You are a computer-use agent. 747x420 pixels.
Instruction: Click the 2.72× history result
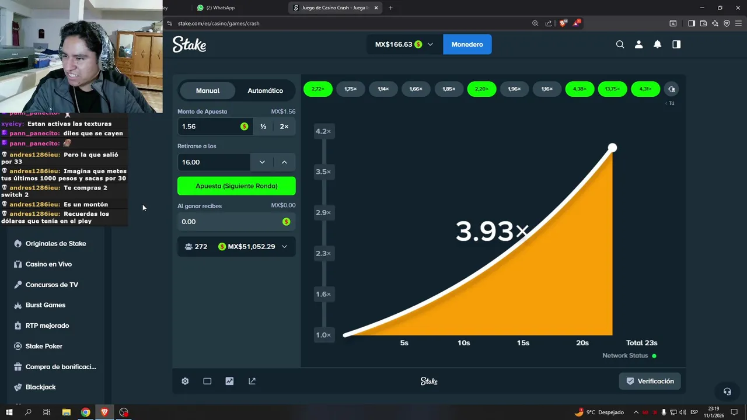[x=318, y=89]
